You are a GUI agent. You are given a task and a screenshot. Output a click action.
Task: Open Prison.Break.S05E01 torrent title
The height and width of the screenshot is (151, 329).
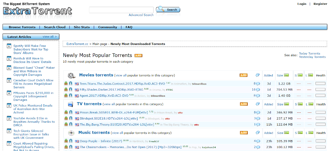pos(114,112)
